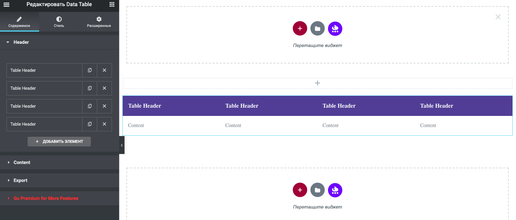The image size is (516, 220).
Task: Open the hamburger menu in the panel header
Action: point(6,5)
